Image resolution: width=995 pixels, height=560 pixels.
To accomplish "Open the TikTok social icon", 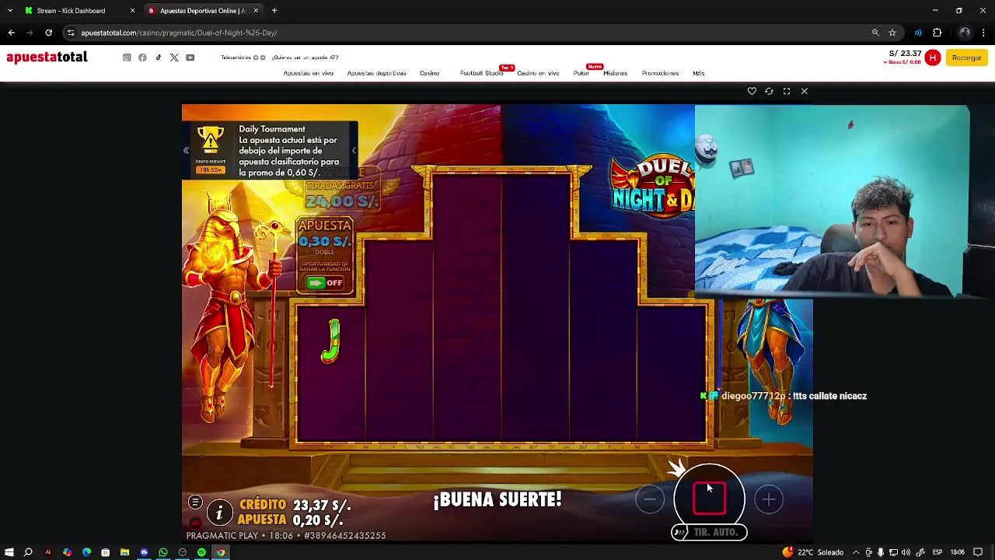I will 159,58.
